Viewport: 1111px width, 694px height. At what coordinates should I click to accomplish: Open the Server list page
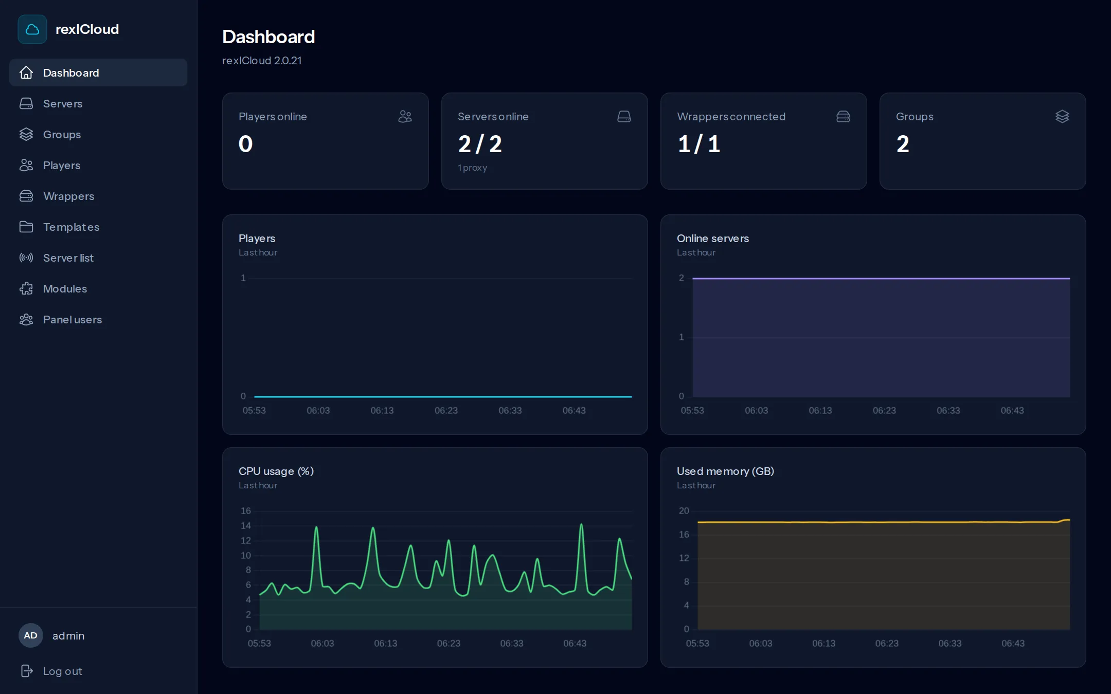coord(98,258)
